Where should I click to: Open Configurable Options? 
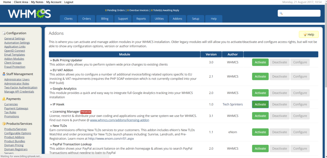point(18,133)
